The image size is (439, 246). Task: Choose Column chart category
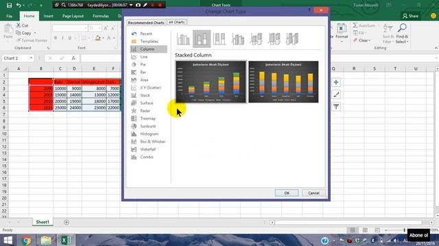pos(149,49)
